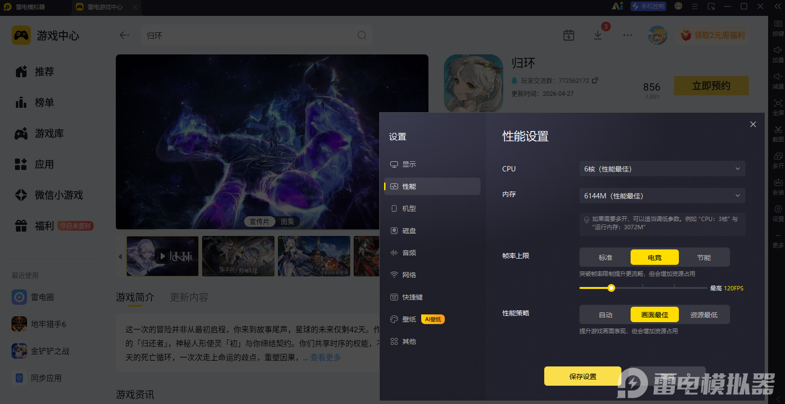Open the 磁盘 settings section
Screen dimensions: 785x404
coord(432,231)
